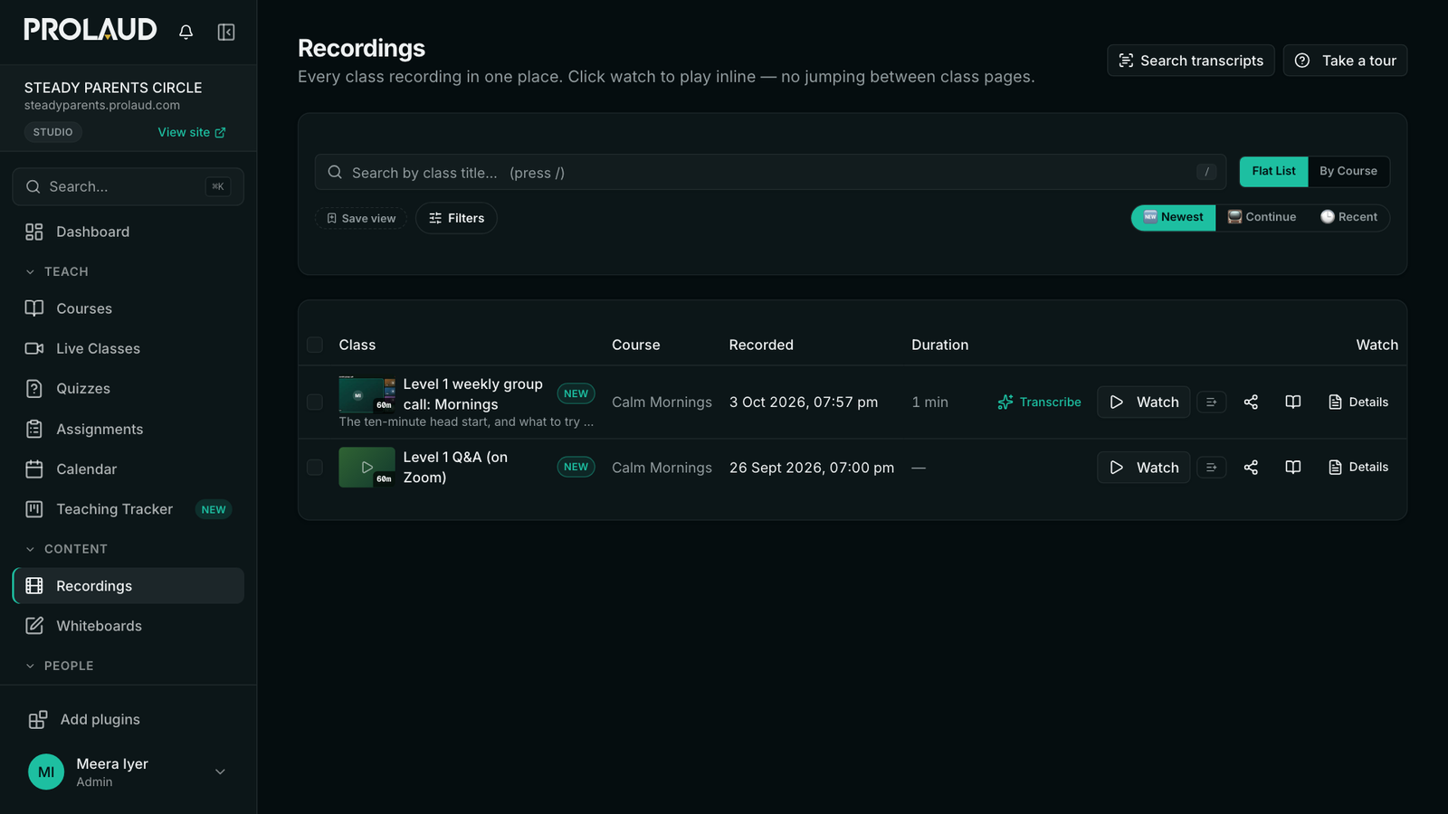The width and height of the screenshot is (1448, 814).
Task: Open Meera Iyer account menu
Action: (129, 772)
